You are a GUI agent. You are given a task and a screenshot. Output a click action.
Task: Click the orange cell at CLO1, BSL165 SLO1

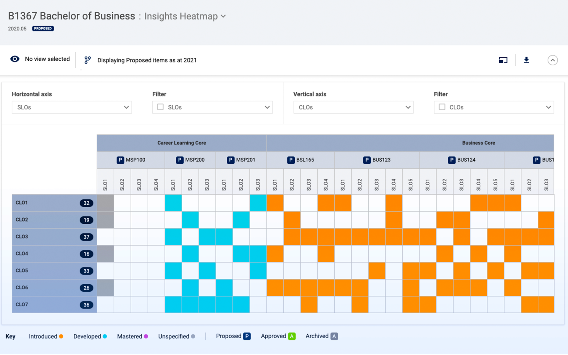[x=275, y=203]
